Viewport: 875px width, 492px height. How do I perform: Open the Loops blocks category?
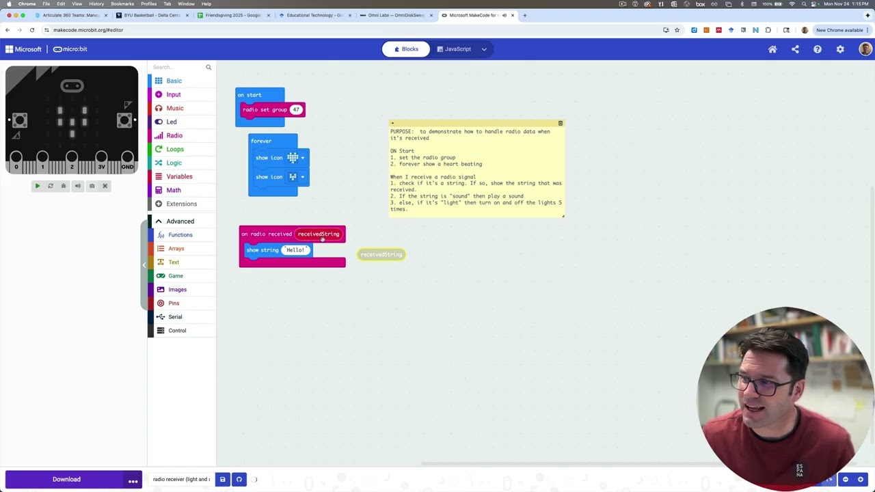click(181, 149)
